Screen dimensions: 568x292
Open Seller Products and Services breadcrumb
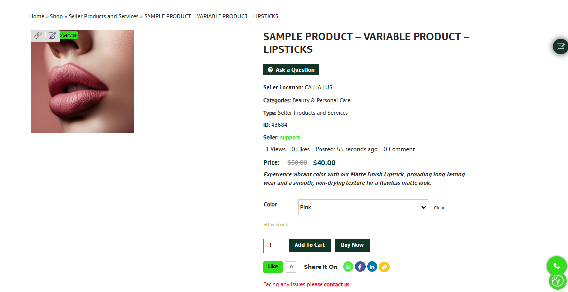tap(103, 16)
